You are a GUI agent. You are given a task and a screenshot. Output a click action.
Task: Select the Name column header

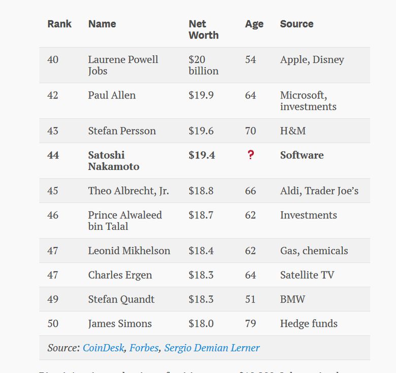click(x=102, y=24)
